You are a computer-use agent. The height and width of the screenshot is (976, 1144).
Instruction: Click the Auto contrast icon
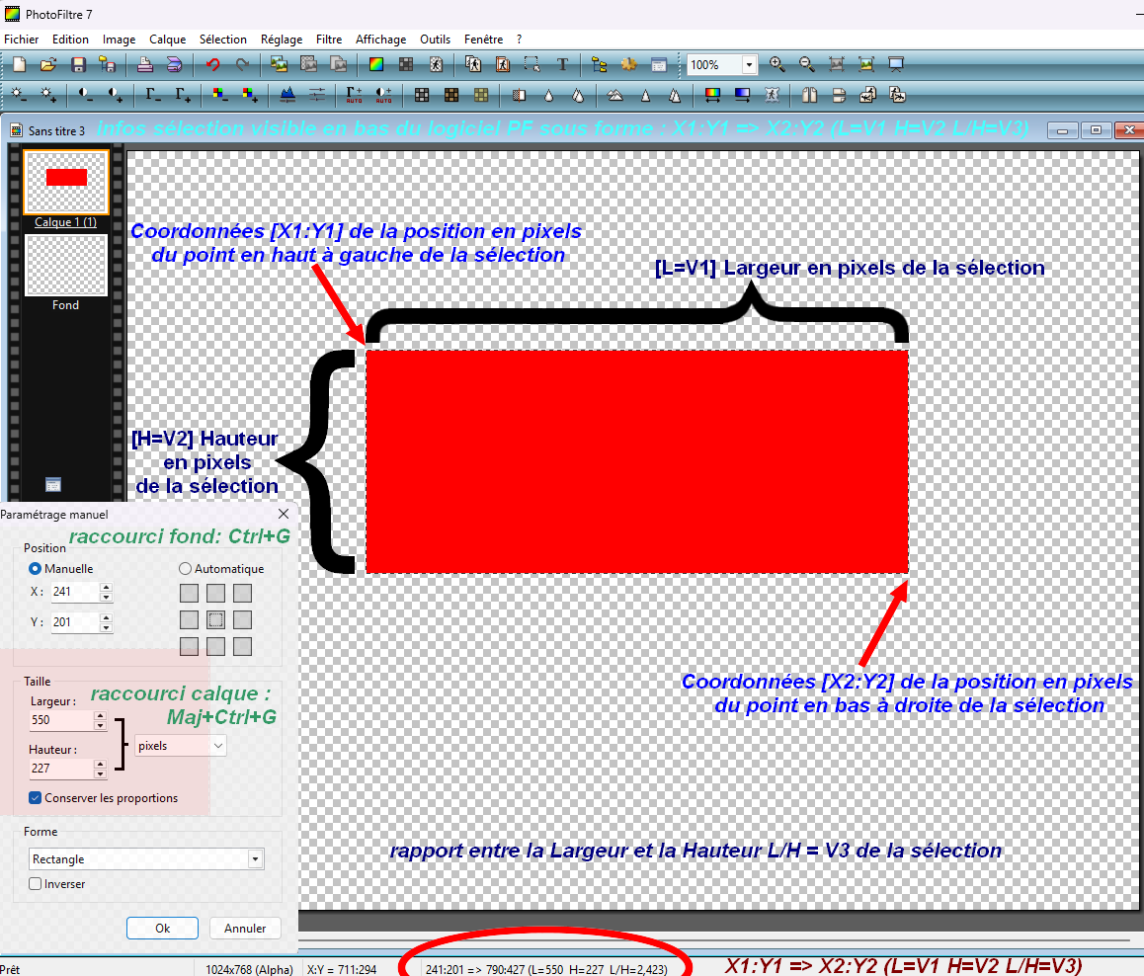click(x=383, y=95)
